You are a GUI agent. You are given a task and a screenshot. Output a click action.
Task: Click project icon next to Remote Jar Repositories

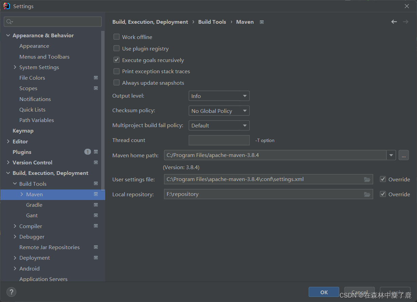pyautogui.click(x=96, y=247)
